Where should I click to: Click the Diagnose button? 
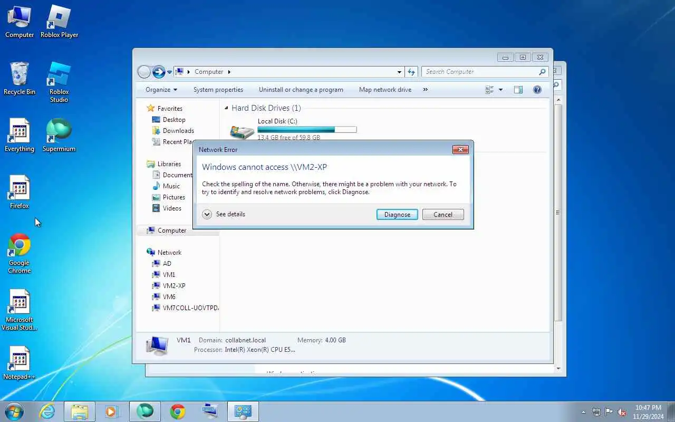[x=397, y=215]
